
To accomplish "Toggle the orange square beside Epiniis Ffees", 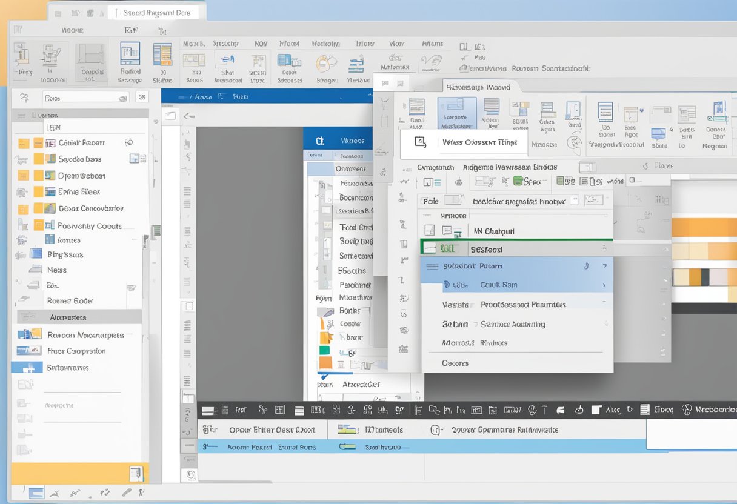I will tap(39, 192).
